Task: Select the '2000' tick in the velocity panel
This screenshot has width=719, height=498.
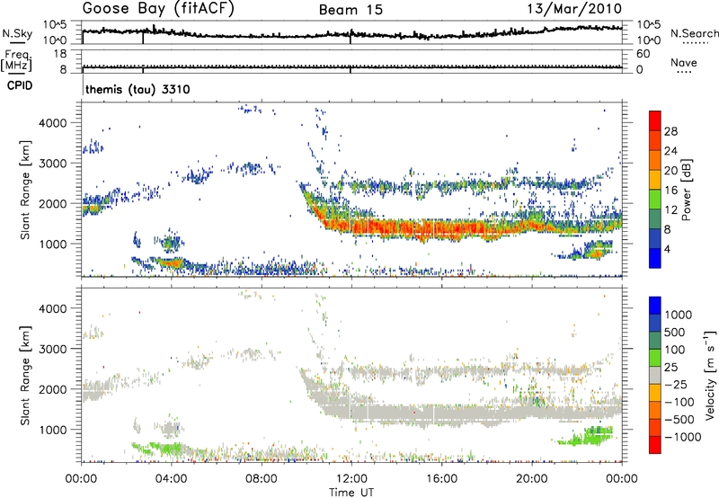Action: click(52, 389)
